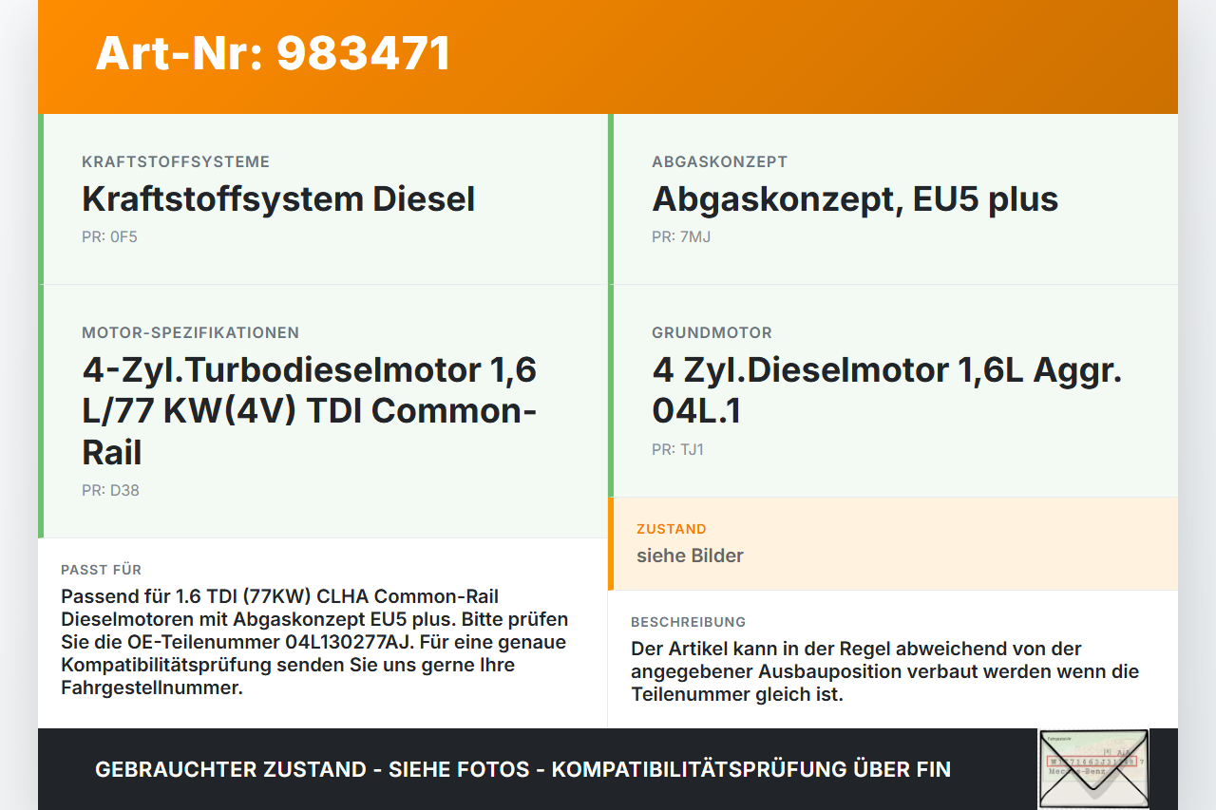This screenshot has width=1216, height=810.
Task: Click the PR: TJ1 code text
Action: 675,448
